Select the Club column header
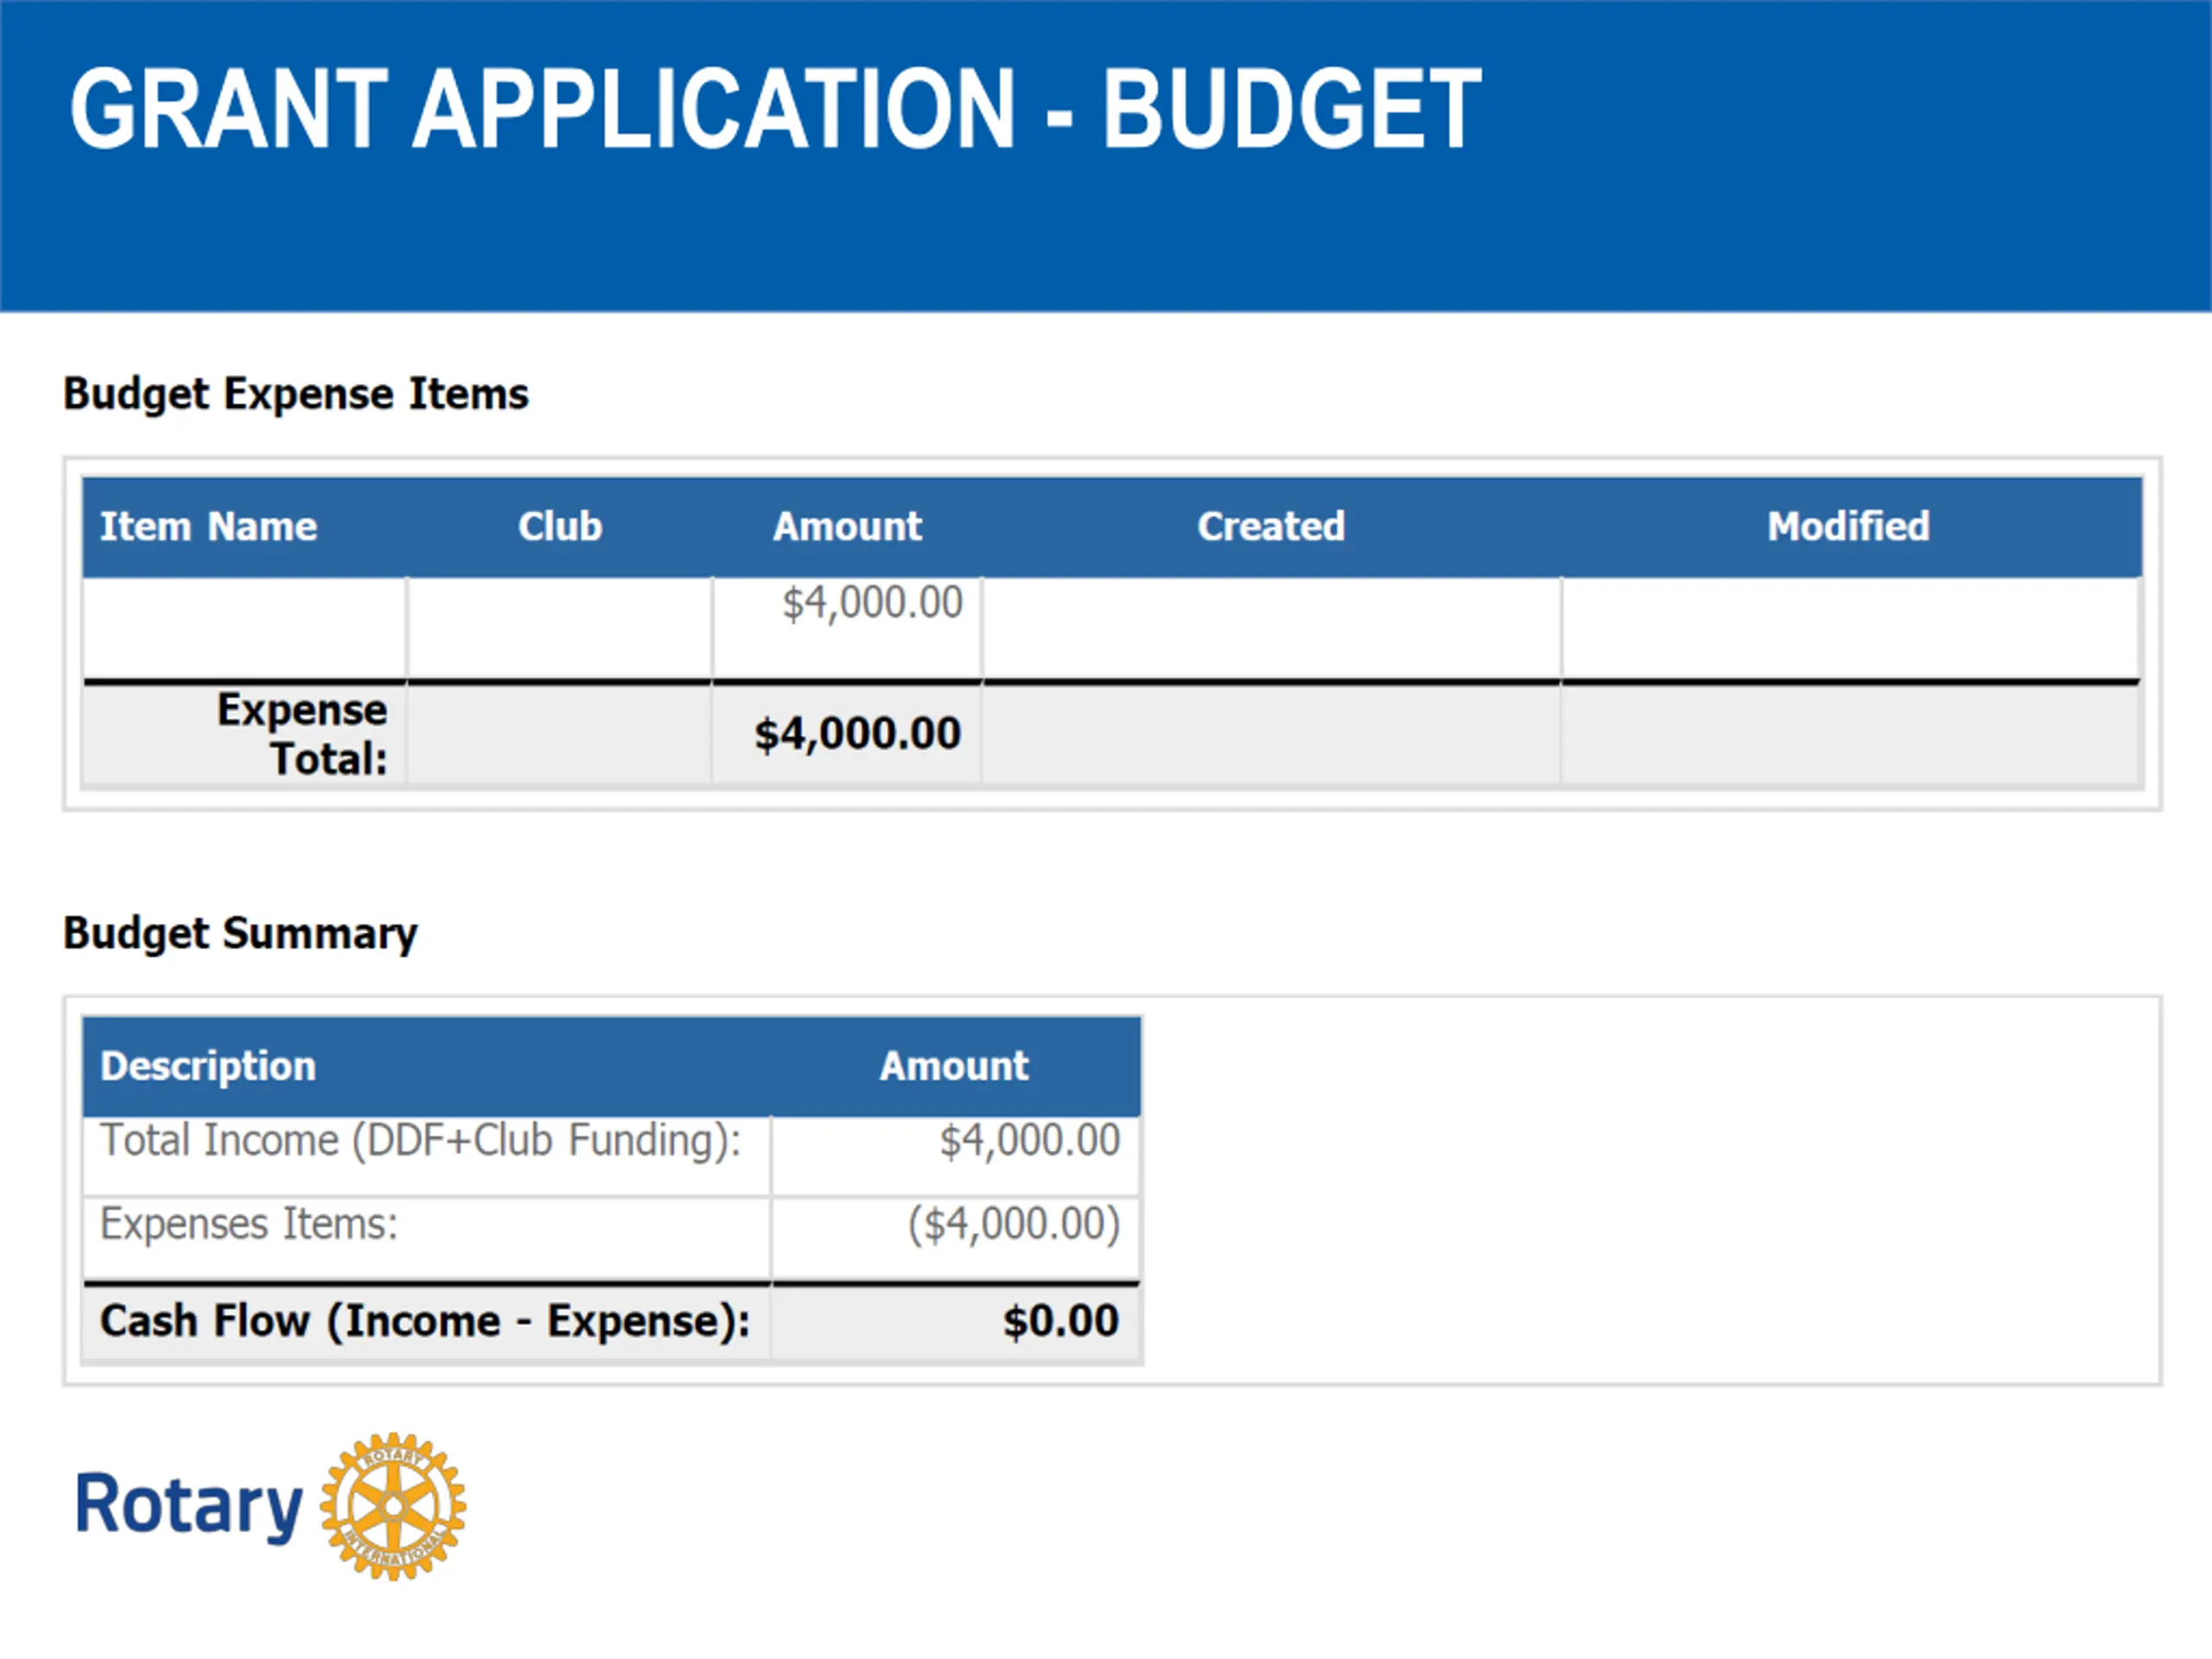2212x1659 pixels. click(560, 527)
